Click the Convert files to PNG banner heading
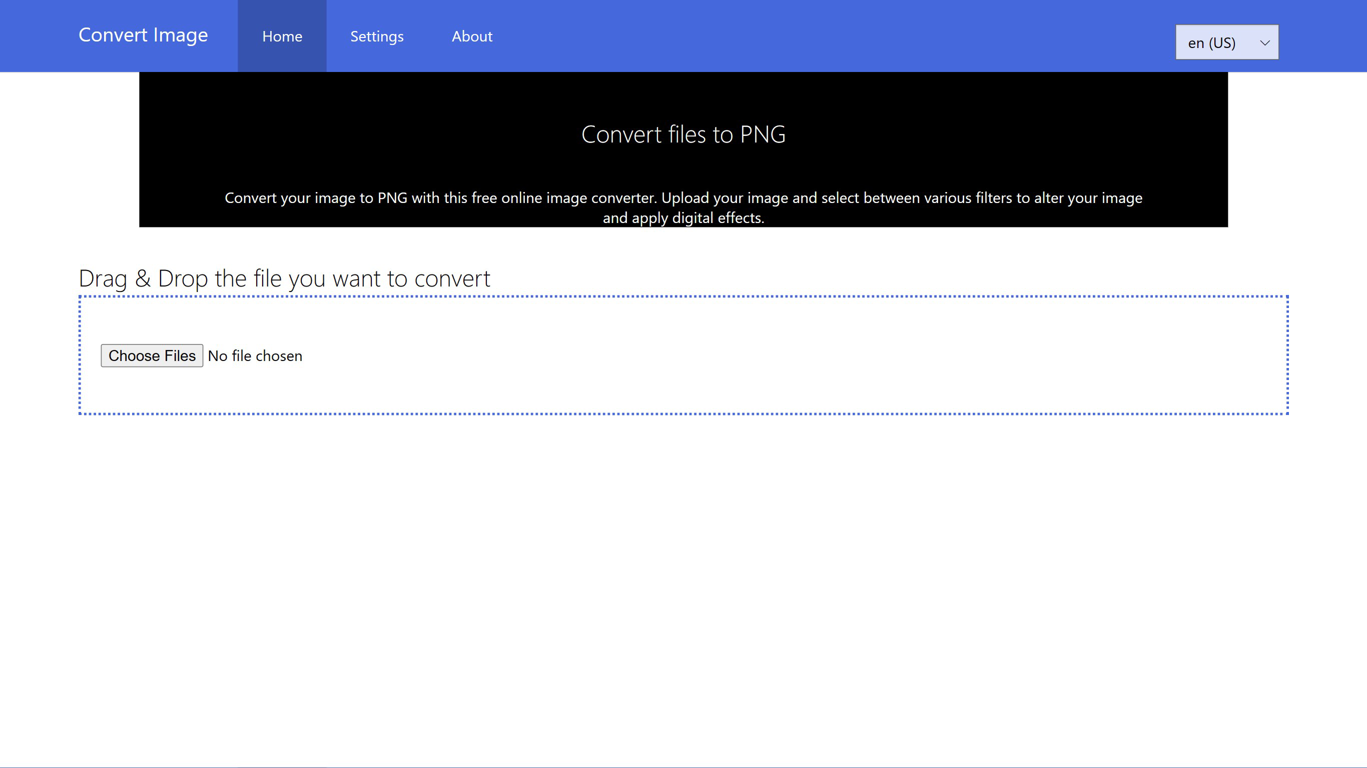 pos(683,134)
